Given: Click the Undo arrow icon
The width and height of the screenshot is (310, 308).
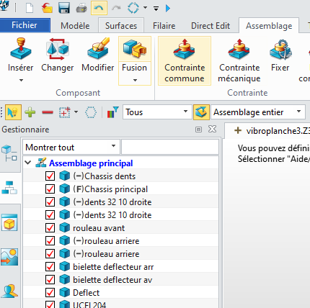Looking at the screenshot, I should (99, 8).
